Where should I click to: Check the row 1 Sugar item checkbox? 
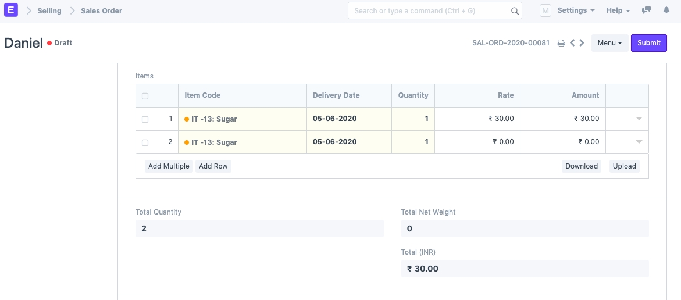(145, 119)
